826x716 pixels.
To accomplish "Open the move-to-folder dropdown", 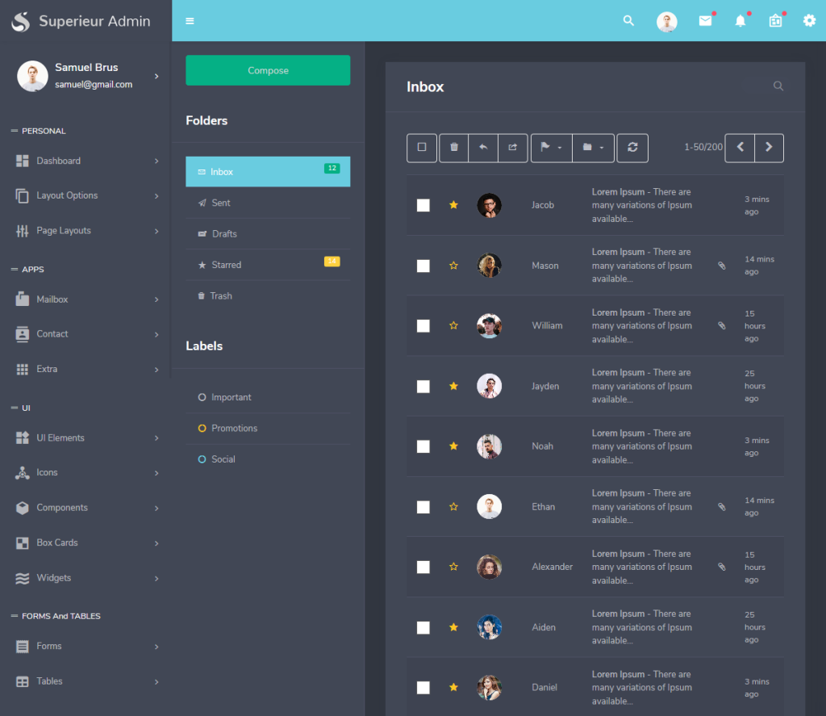I will click(593, 148).
